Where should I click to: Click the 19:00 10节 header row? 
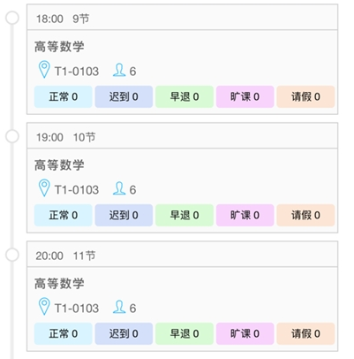(183, 136)
